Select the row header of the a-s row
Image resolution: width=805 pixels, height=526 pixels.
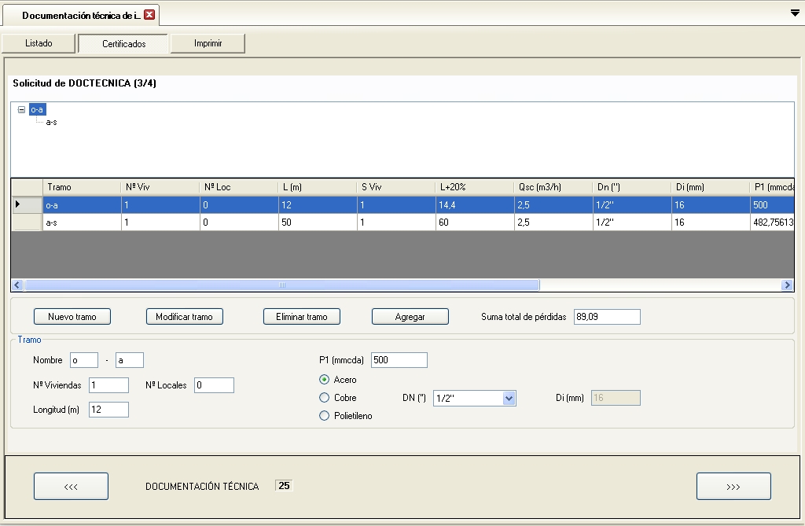pyautogui.click(x=27, y=222)
